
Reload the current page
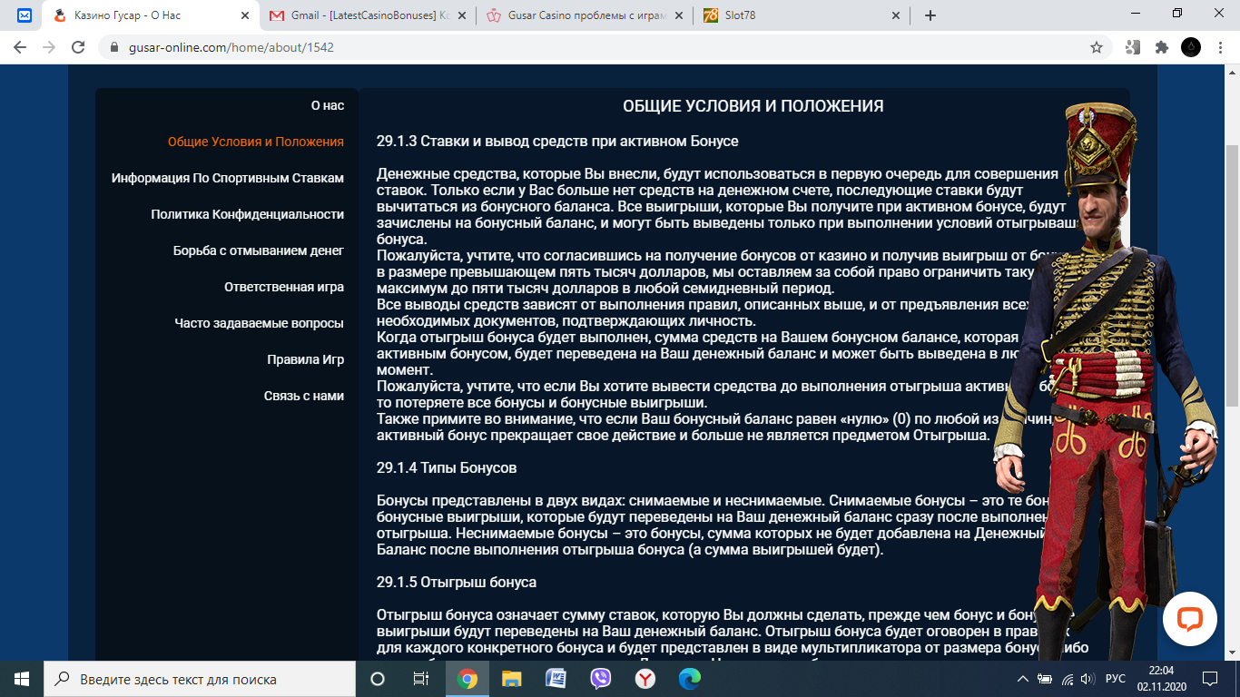tap(78, 47)
